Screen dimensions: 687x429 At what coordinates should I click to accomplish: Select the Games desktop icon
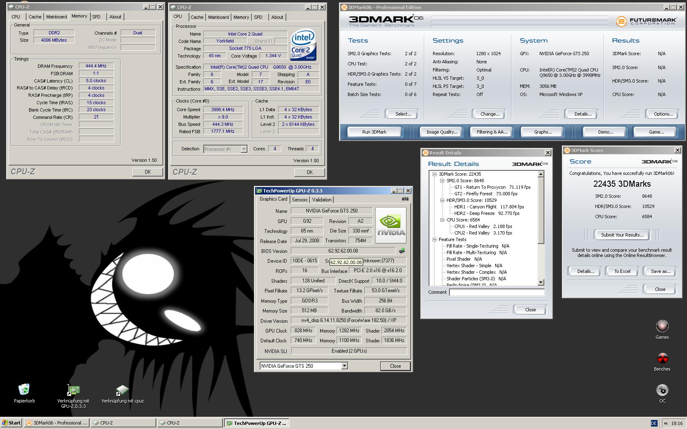[x=662, y=330]
